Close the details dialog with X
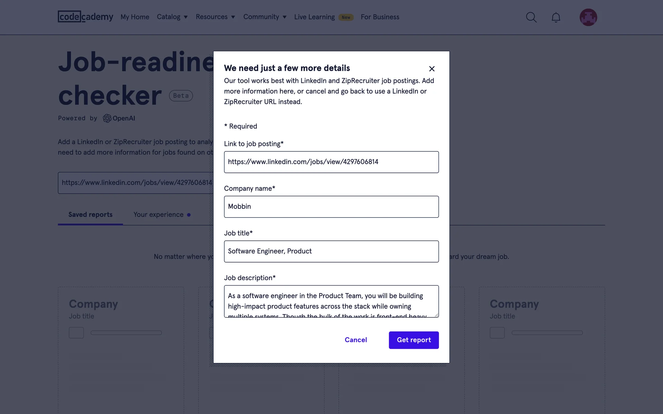The width and height of the screenshot is (663, 414). pos(432,69)
